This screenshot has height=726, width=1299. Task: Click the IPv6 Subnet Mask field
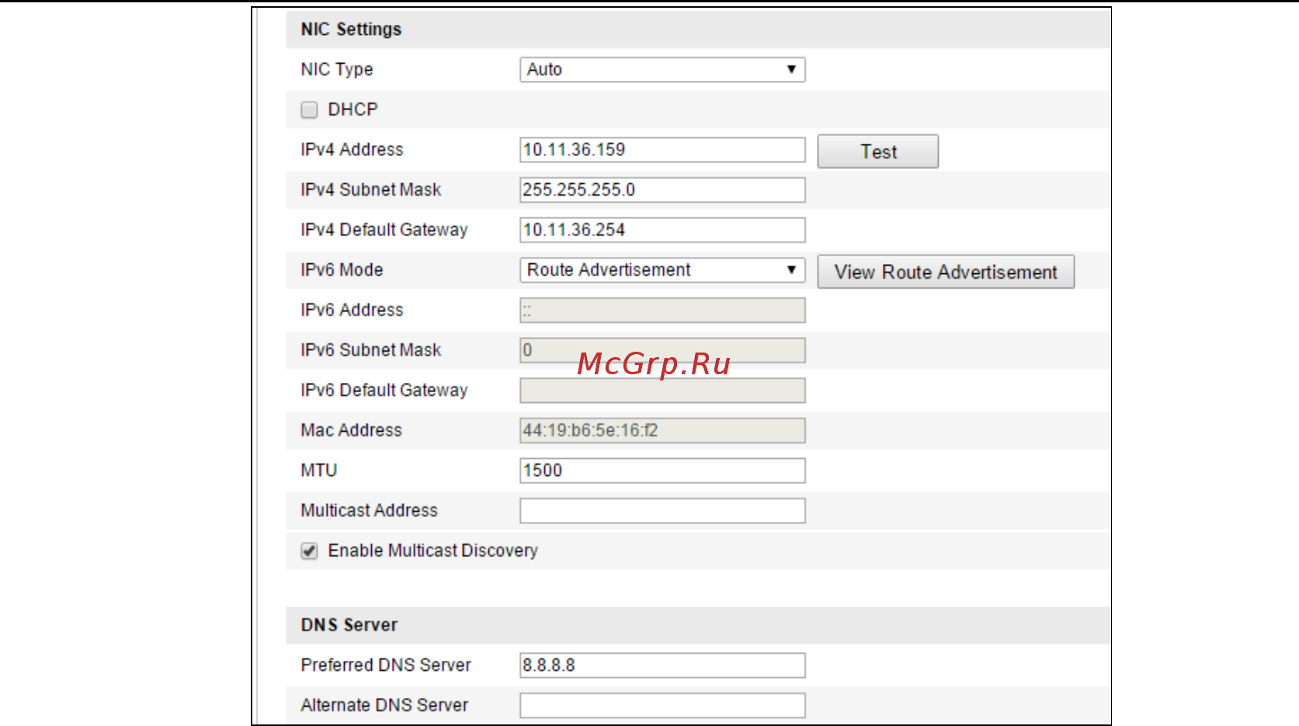(662, 350)
